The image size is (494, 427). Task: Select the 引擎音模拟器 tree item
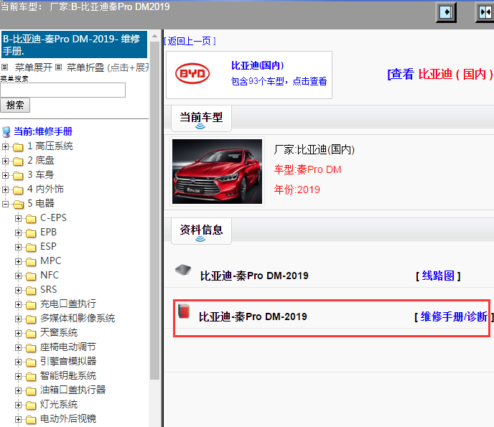click(68, 362)
